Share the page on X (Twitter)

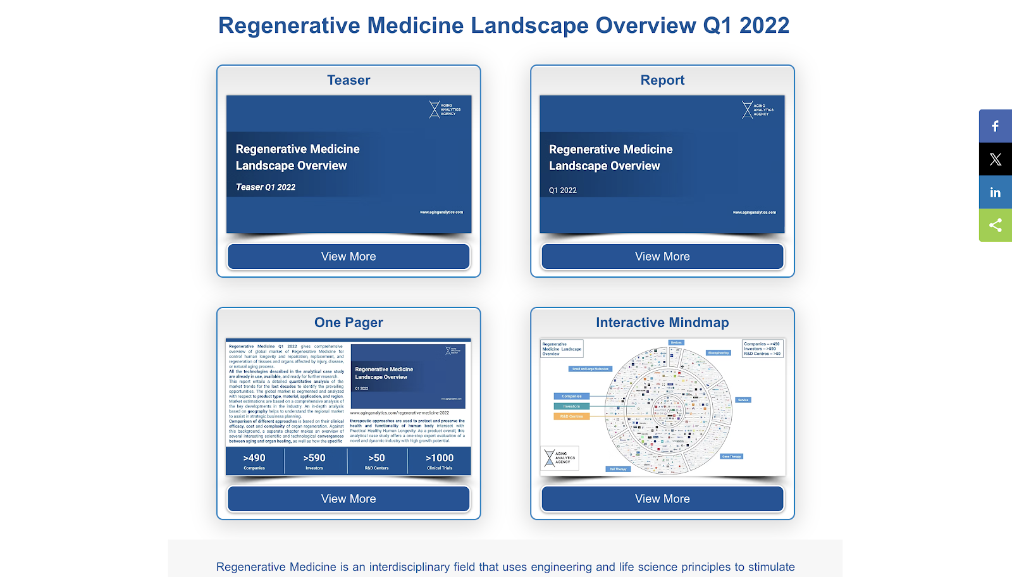coord(995,159)
